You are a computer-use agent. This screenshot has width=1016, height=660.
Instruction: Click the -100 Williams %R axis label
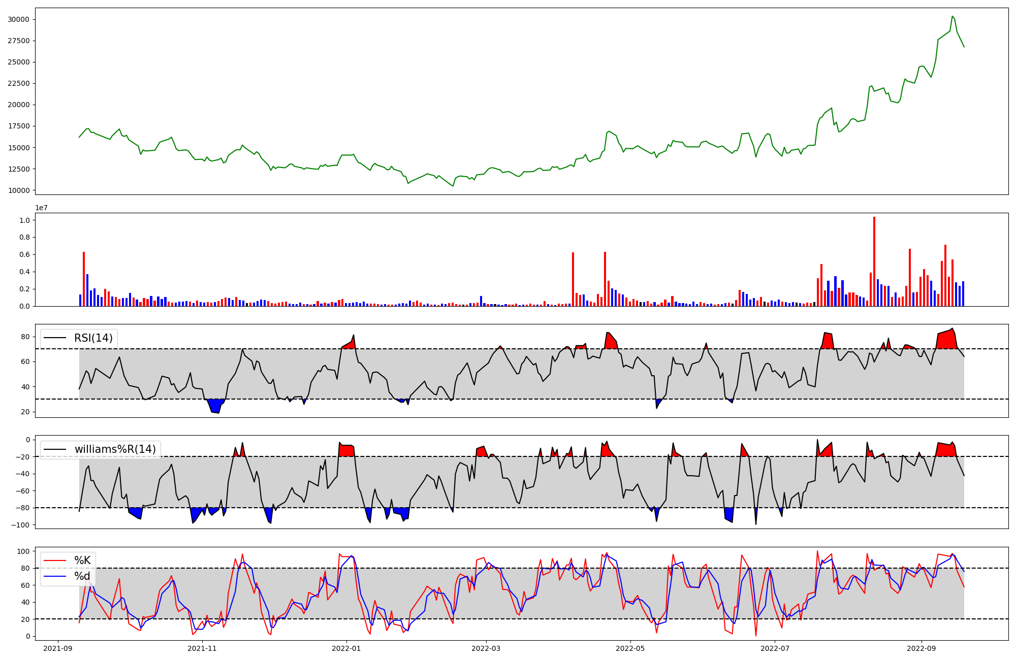tap(20, 525)
